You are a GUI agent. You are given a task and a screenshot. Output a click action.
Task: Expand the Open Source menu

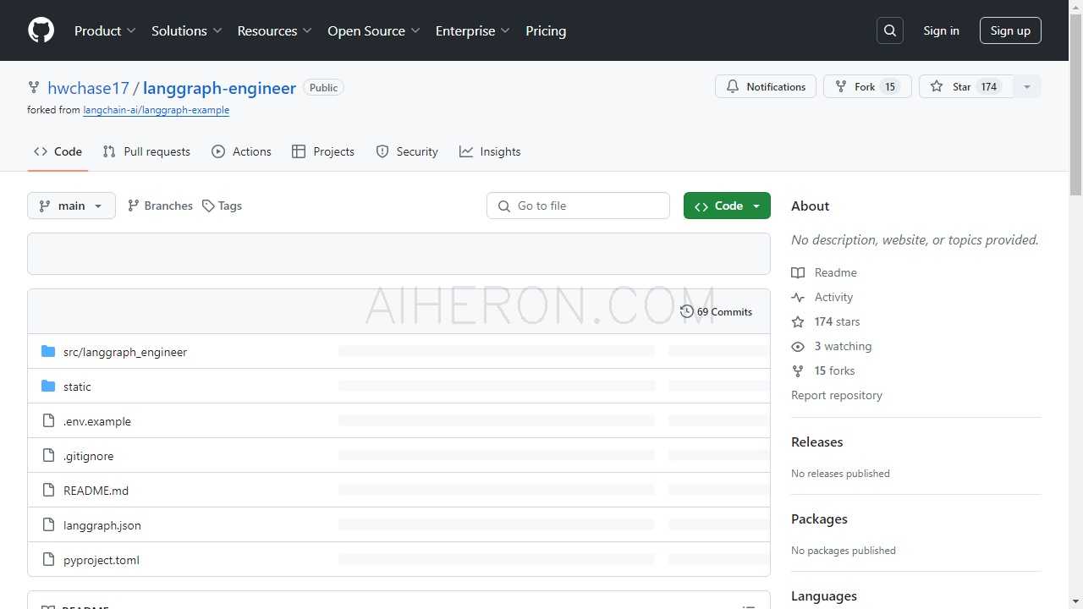[x=373, y=30]
